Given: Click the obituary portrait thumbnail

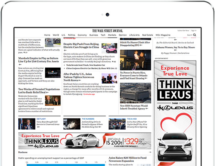Looking at the screenshot, I should (x=27, y=124).
